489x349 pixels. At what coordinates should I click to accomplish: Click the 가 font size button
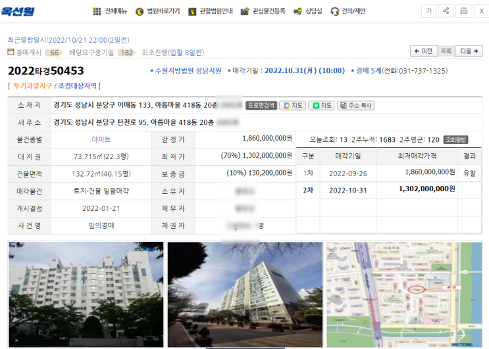[x=429, y=11]
